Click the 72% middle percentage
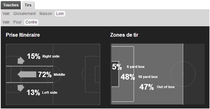210x109 pixels. point(45,74)
